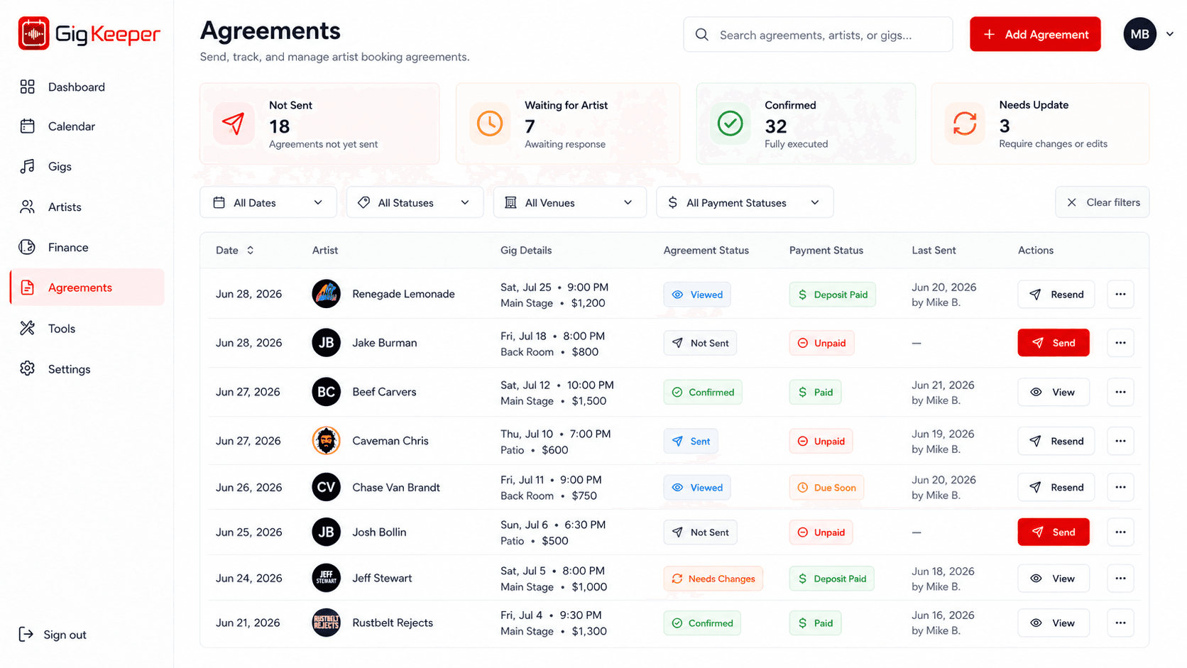Open the account menu chevron beside MB
The height and width of the screenshot is (668, 1187).
tap(1169, 34)
